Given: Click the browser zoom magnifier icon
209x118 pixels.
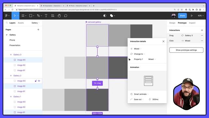Looking at the screenshot, I should pyautogui.click(x=175, y=10).
